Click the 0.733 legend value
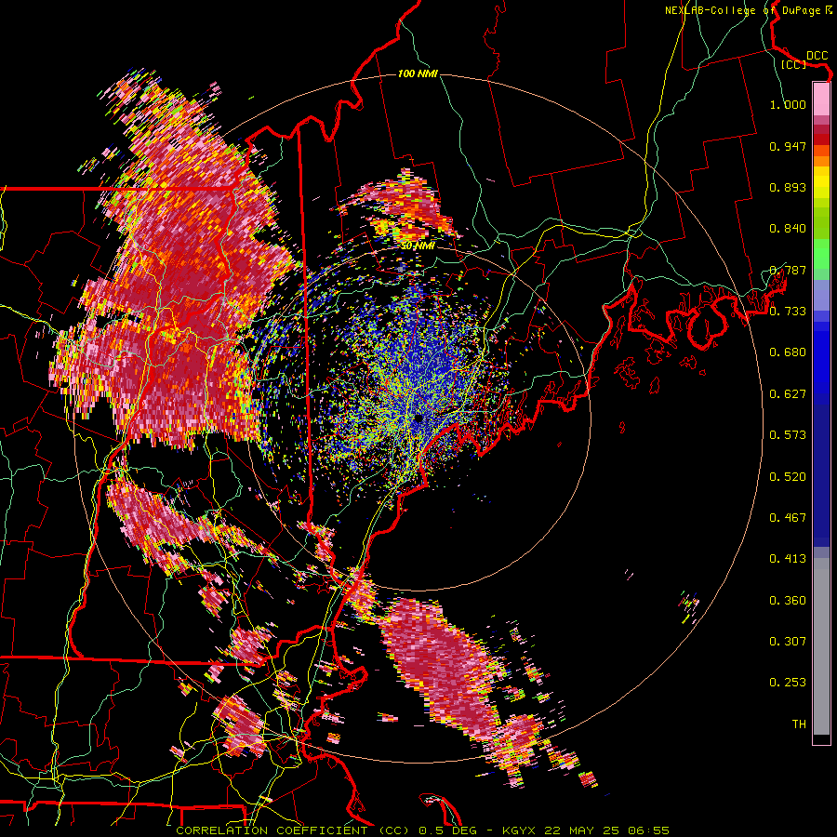The height and width of the screenshot is (837, 837). (x=788, y=312)
